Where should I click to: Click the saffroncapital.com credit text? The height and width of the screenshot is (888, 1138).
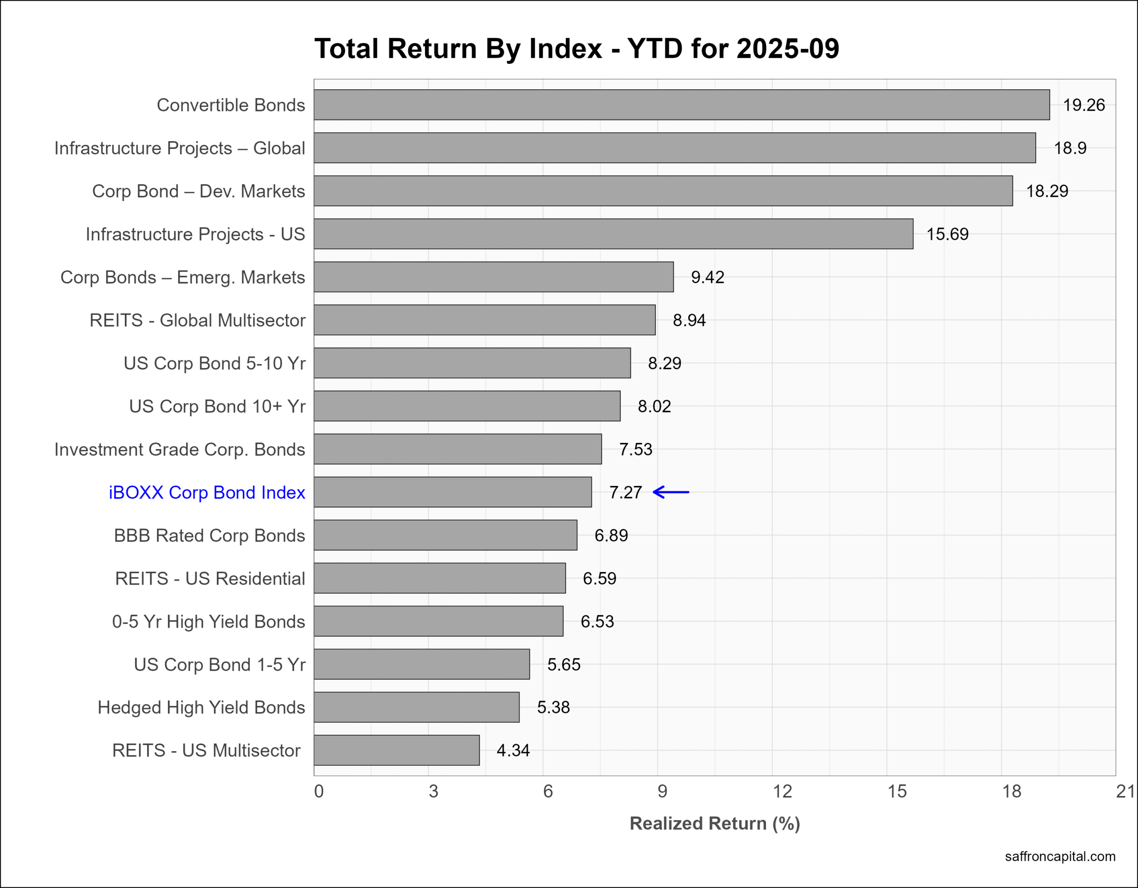click(1060, 856)
